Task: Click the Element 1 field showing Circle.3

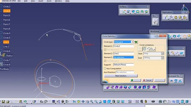Action: (123, 46)
